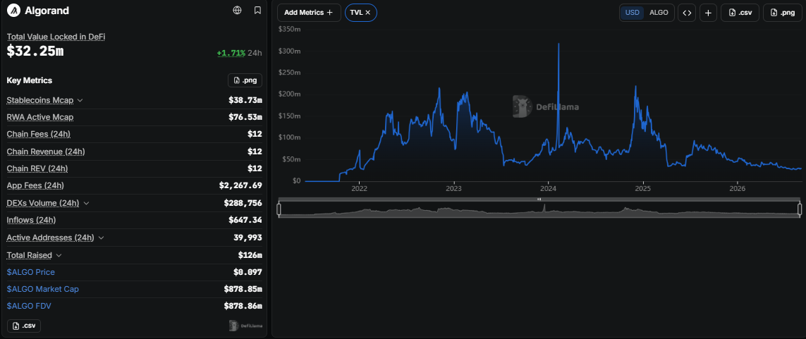The image size is (806, 339).
Task: Click the App Fees (24h) label
Action: tap(35, 185)
